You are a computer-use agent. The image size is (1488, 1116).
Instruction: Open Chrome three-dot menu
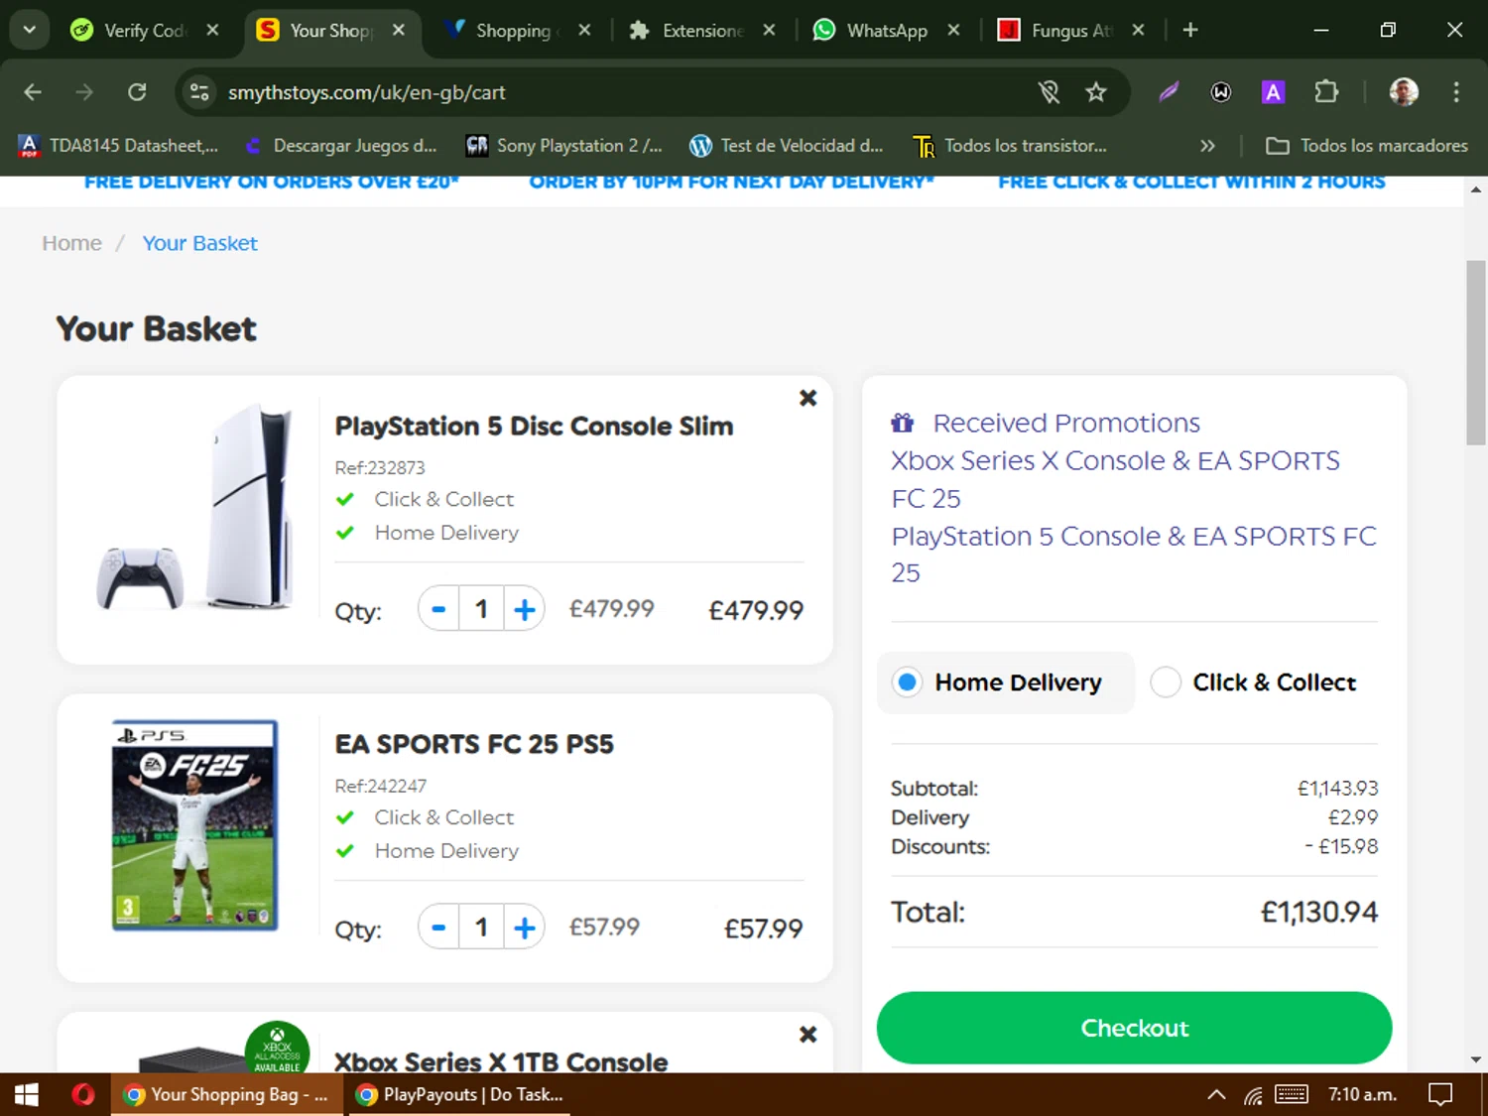click(x=1456, y=92)
